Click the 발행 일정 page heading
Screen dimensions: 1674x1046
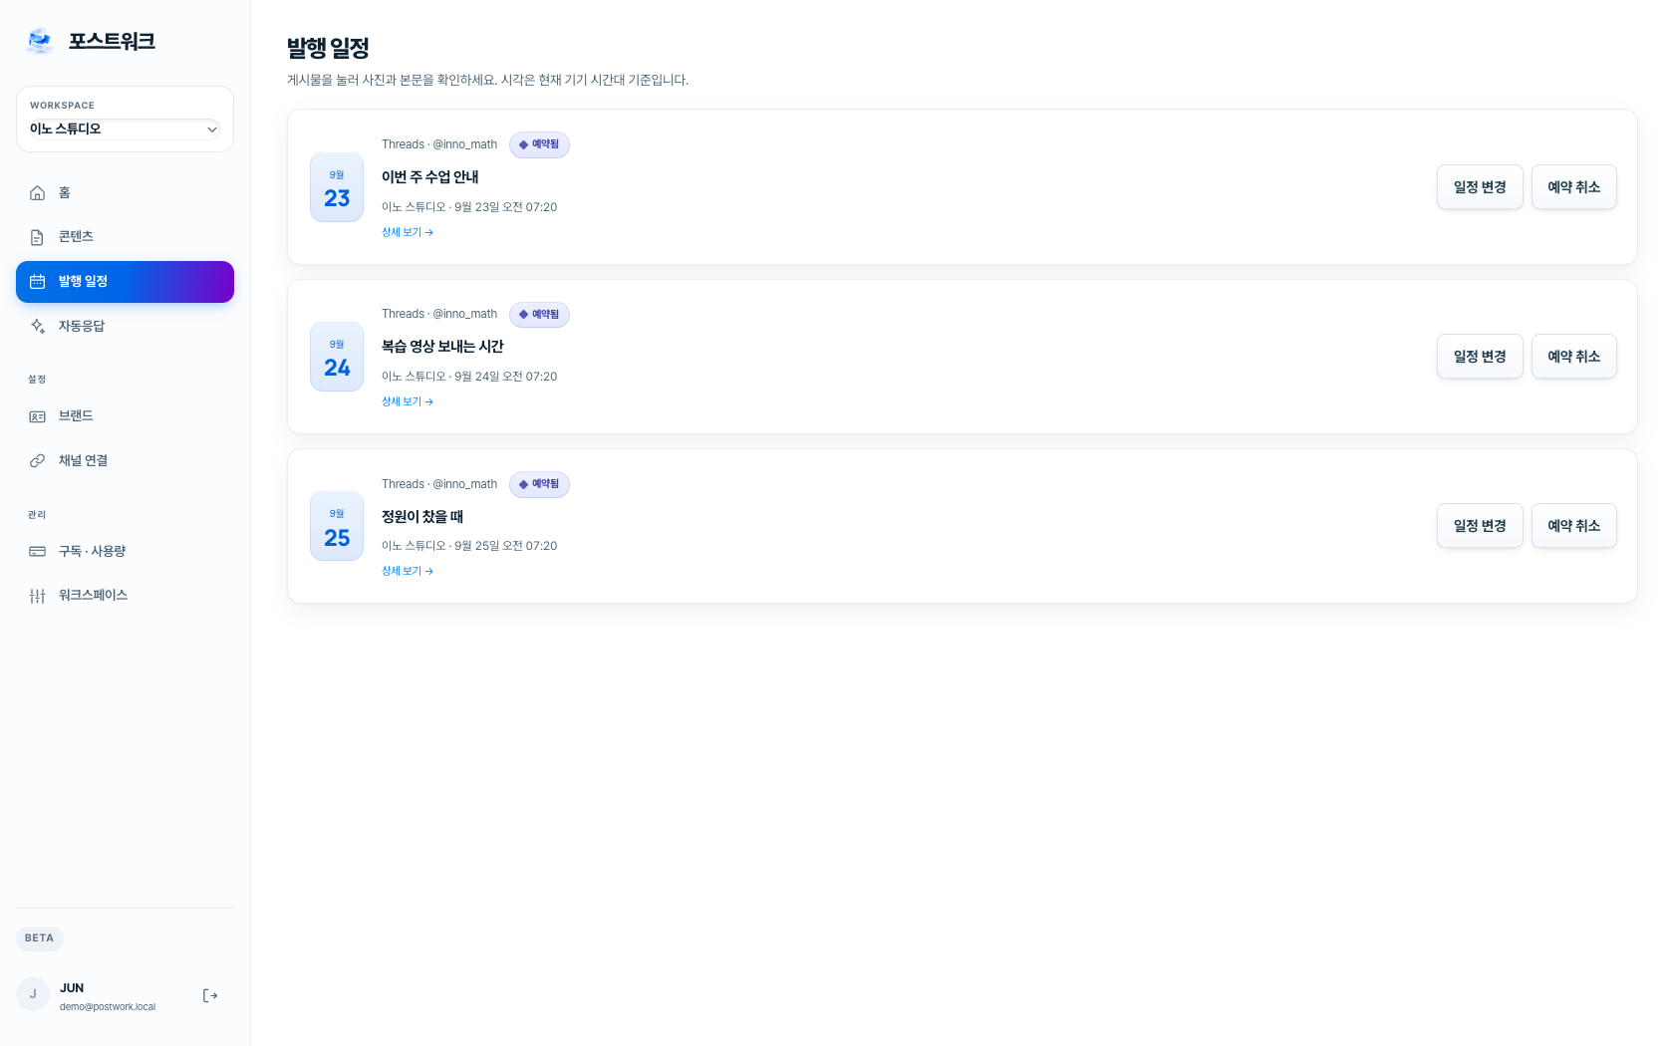[x=328, y=48]
